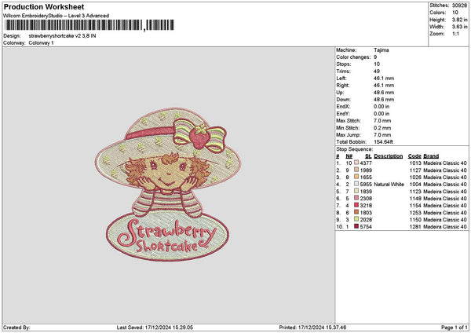This screenshot has width=471, height=333.
Task: Click the 'Colorway 1' value
Action: pyautogui.click(x=41, y=43)
